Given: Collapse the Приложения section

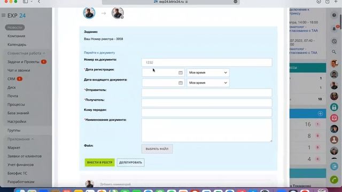Looking at the screenshot, I should 20,139.
